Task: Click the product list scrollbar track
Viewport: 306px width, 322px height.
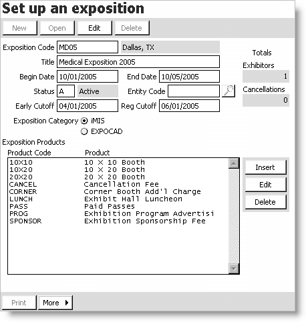Action: click(234, 216)
